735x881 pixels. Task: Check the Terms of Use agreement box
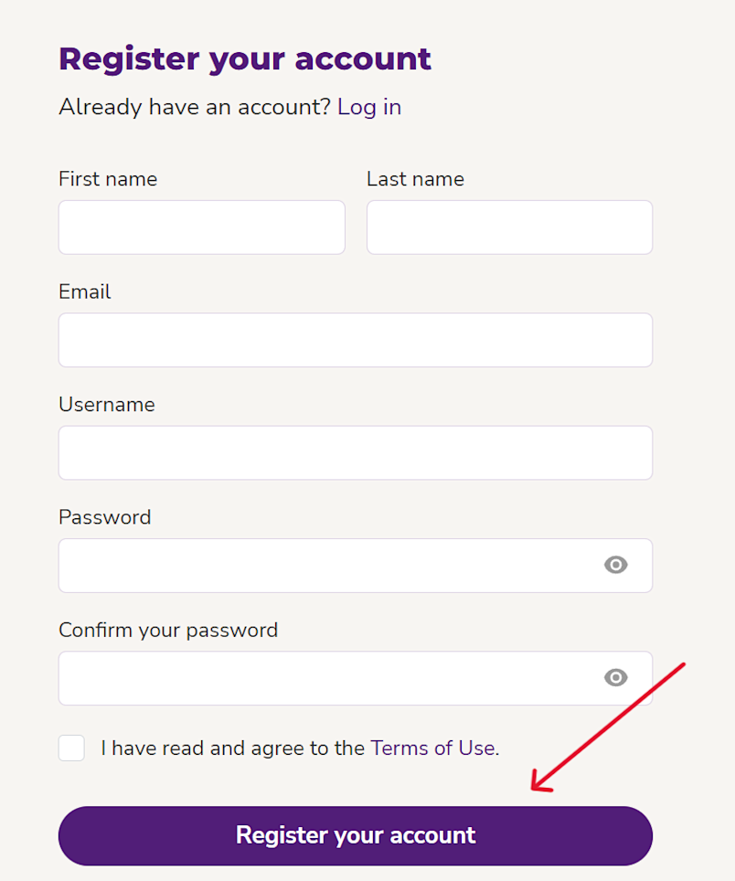click(x=71, y=748)
